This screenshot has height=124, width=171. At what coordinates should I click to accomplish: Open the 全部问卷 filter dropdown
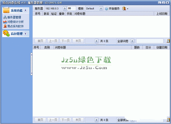pyautogui.click(x=132, y=41)
